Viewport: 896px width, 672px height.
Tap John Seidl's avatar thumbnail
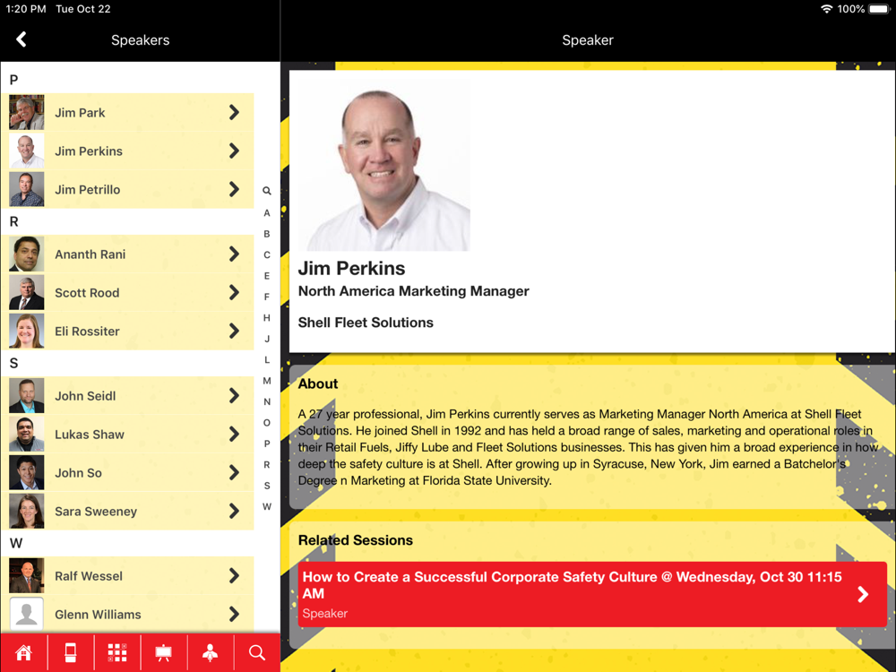click(x=26, y=395)
